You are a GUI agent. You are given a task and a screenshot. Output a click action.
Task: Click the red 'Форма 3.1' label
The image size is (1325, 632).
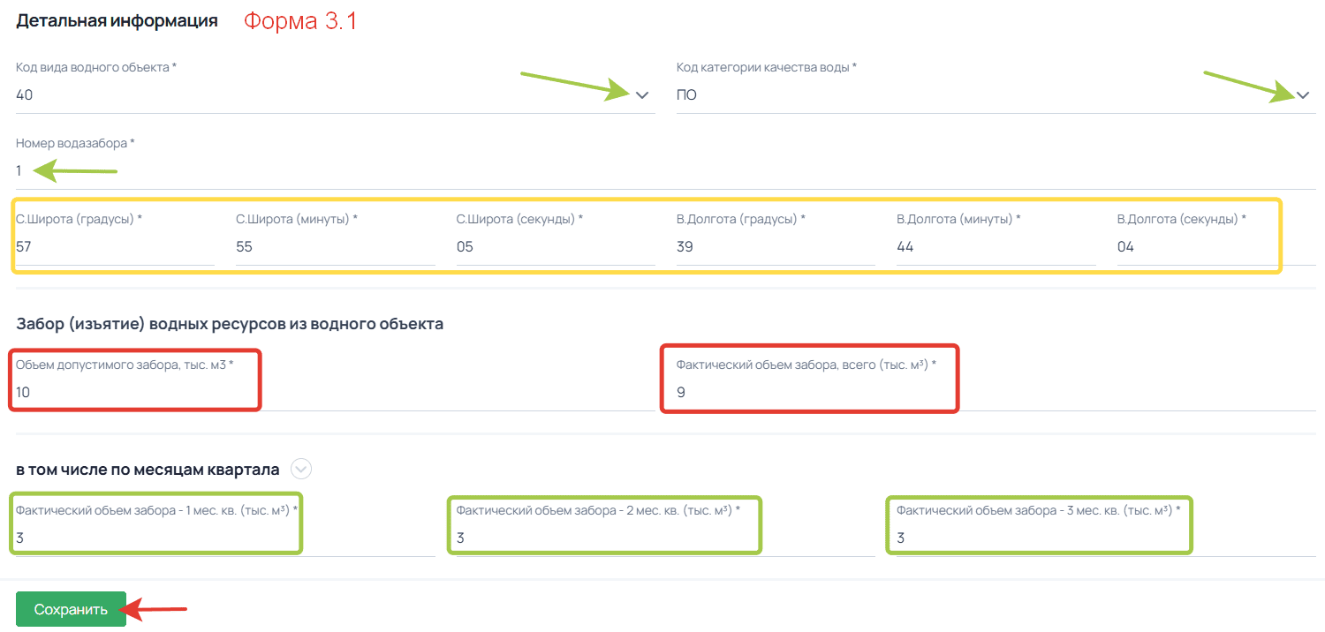300,21
